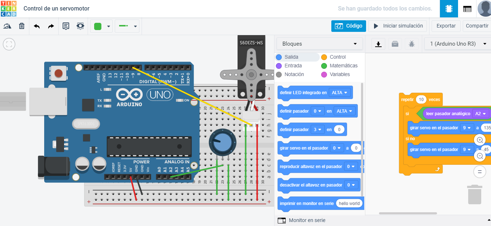Open wire color green swatch dropdown
This screenshot has width=491, height=226.
click(x=101, y=26)
